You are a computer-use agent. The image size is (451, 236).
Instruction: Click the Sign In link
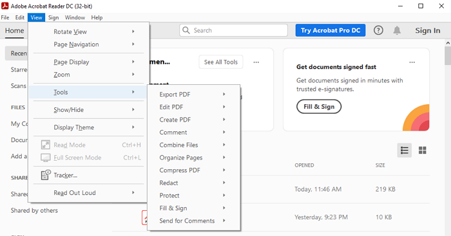point(427,30)
